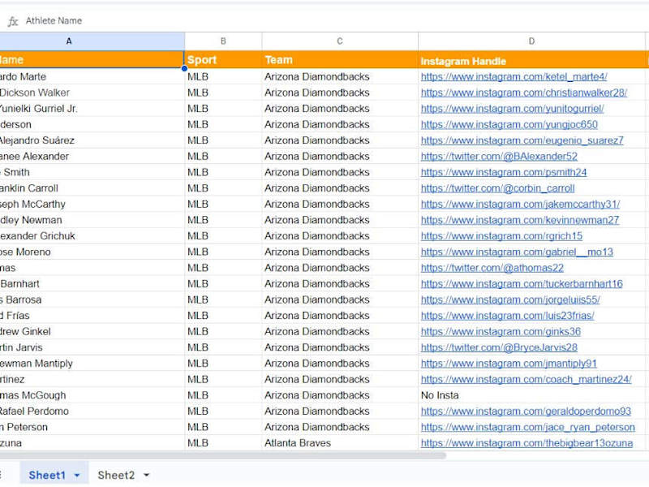Viewport: 649px width, 487px height.
Task: Open the gabriel__mo13 Instagram link
Action: (517, 252)
